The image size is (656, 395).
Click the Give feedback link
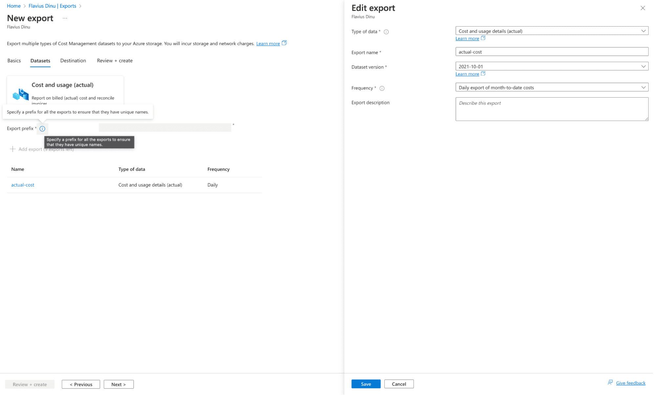(631, 383)
